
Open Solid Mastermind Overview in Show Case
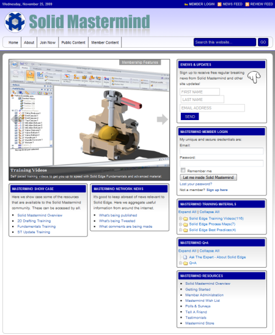click(40, 216)
